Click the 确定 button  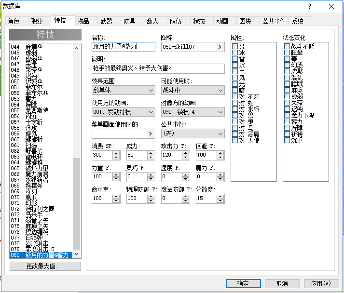tap(243, 283)
